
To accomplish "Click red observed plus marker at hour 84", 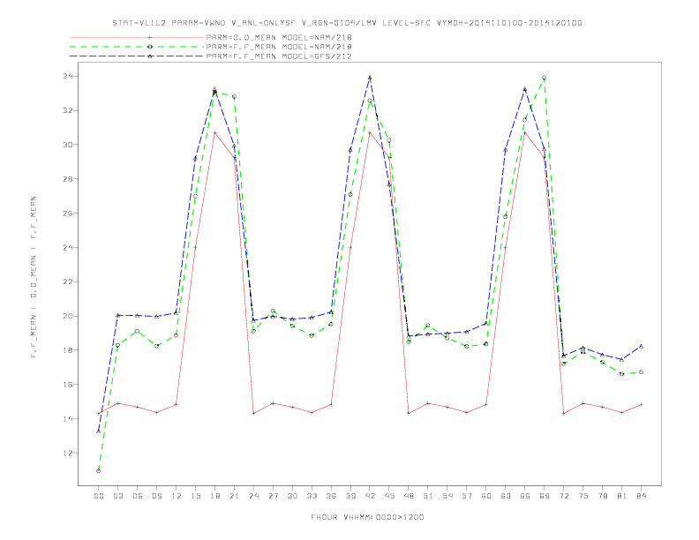I will (641, 404).
